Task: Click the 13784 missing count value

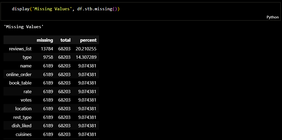Action: coord(47,49)
